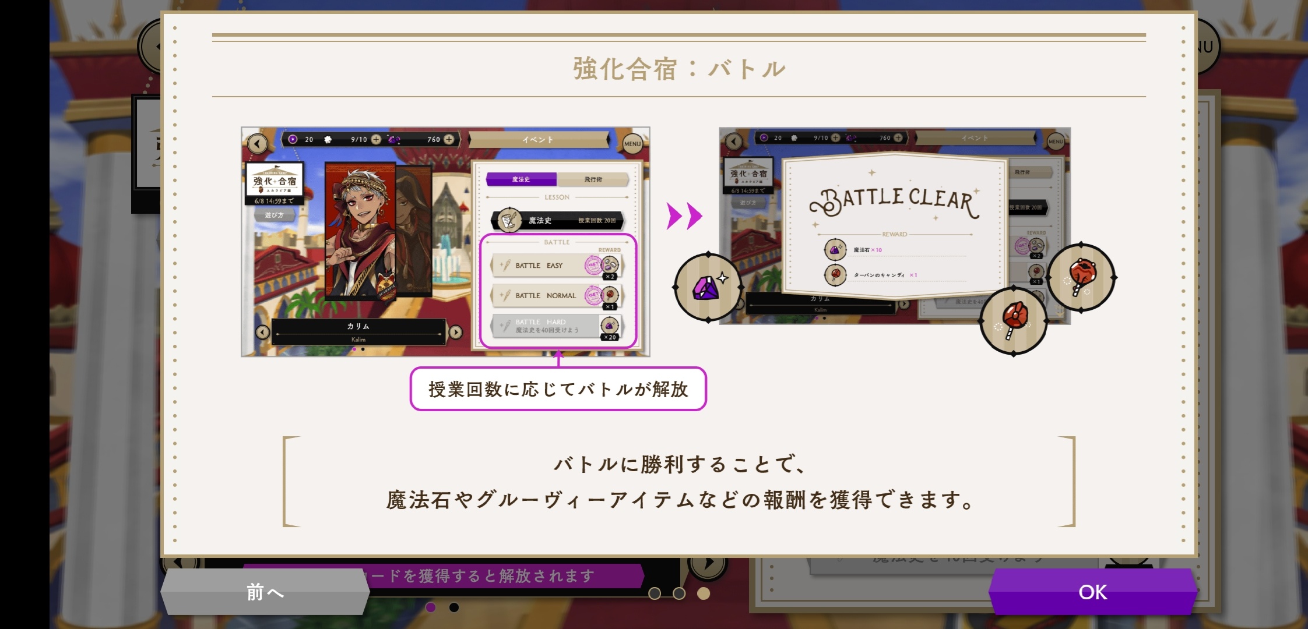Click the back arrow in left tutorial image

pos(257,143)
